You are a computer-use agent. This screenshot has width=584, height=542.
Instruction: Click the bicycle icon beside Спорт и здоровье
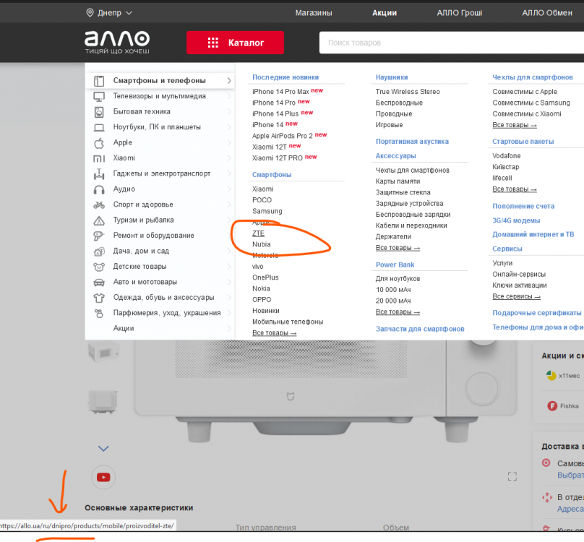click(99, 205)
